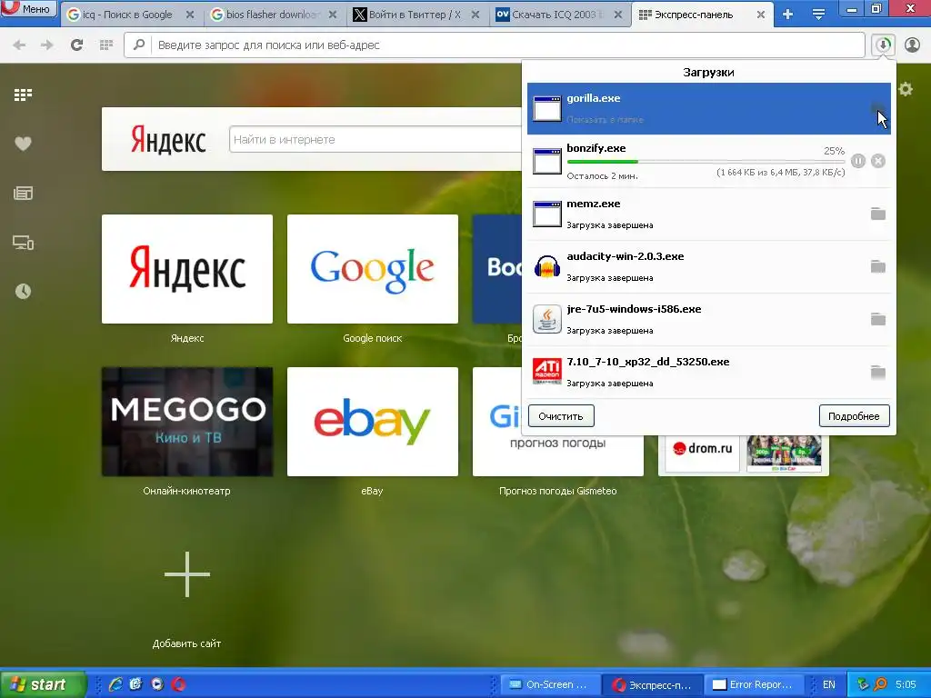Close the bios flasher download tab
This screenshot has width=931, height=698.
click(x=333, y=15)
